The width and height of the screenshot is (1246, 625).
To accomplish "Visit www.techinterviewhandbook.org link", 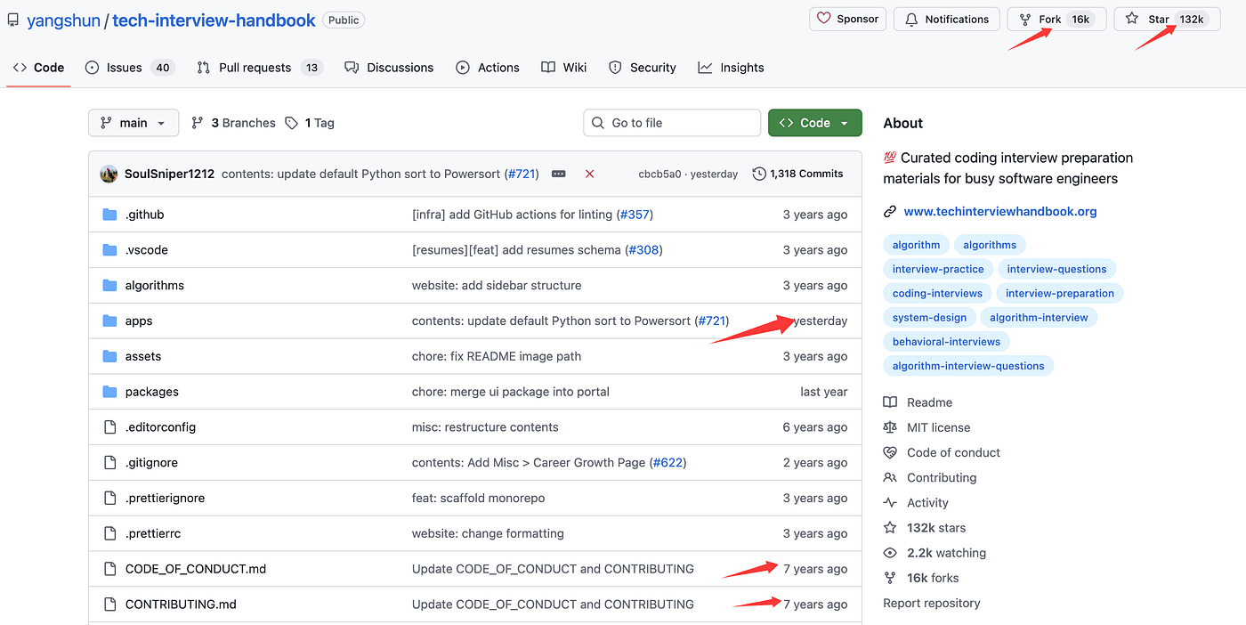I will [x=999, y=212].
